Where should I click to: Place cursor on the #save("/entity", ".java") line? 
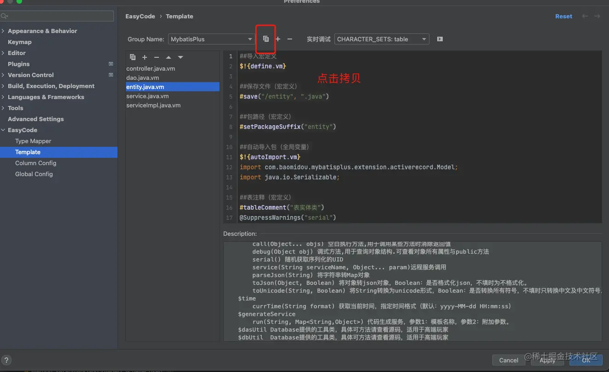[284, 96]
